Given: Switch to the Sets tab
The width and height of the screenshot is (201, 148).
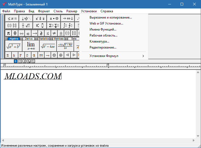Looking at the screenshot, I should coord(74,39).
